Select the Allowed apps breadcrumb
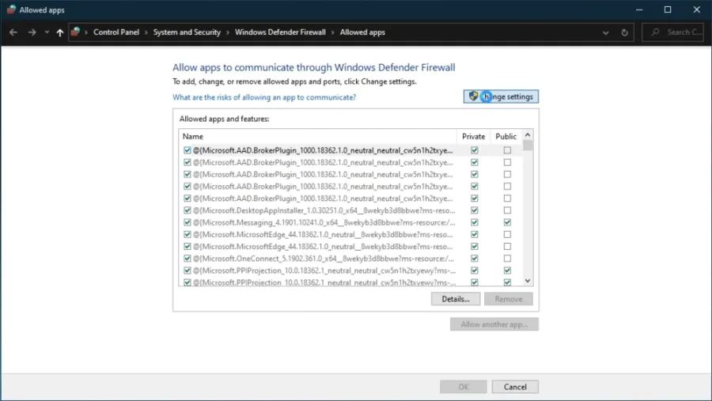This screenshot has height=401, width=712. pos(362,32)
